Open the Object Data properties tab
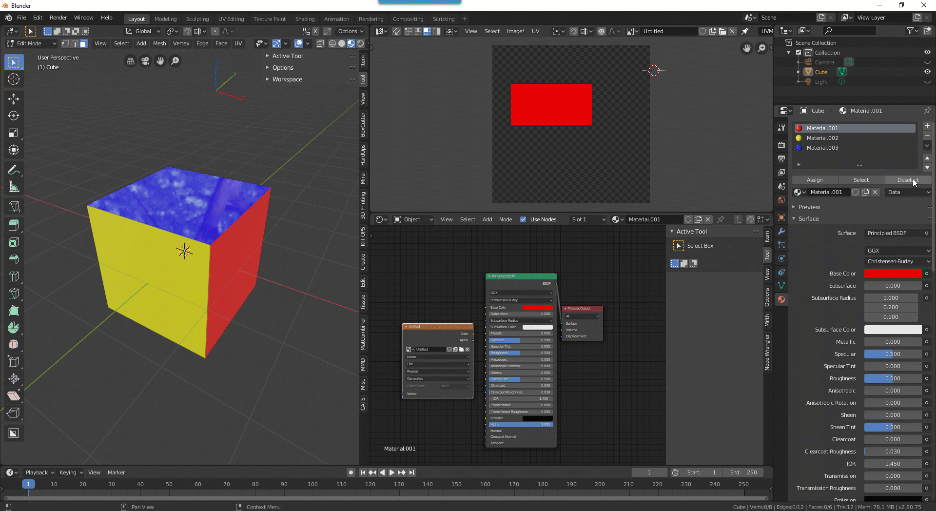Viewport: 936px width, 511px height. [x=781, y=286]
